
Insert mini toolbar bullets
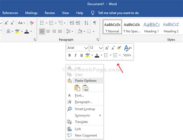106,55
